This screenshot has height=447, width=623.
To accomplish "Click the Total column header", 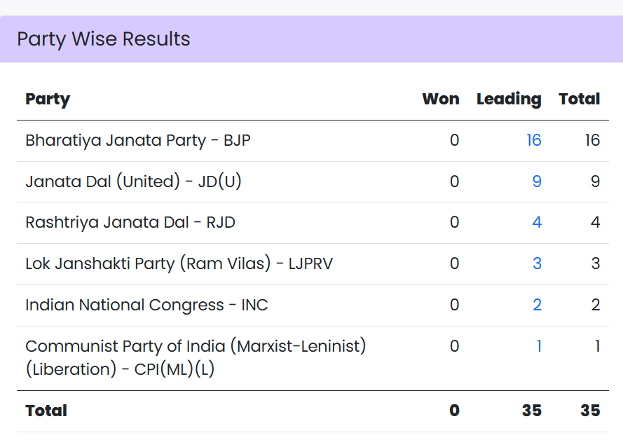I will (x=579, y=99).
